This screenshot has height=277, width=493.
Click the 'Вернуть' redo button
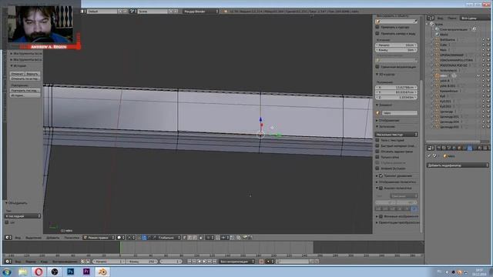point(32,74)
